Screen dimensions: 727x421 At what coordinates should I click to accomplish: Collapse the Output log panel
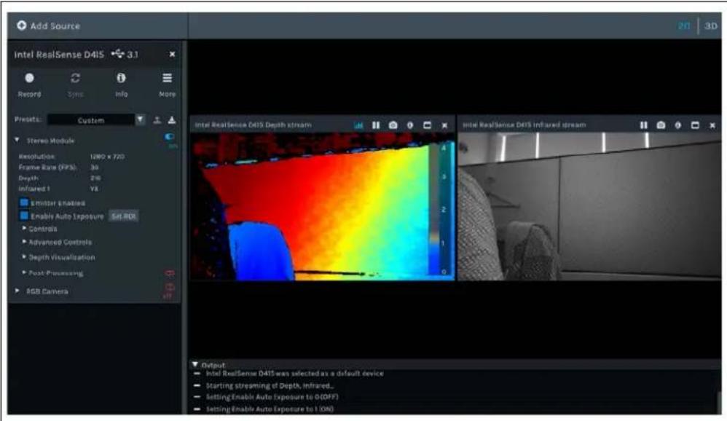[194, 364]
